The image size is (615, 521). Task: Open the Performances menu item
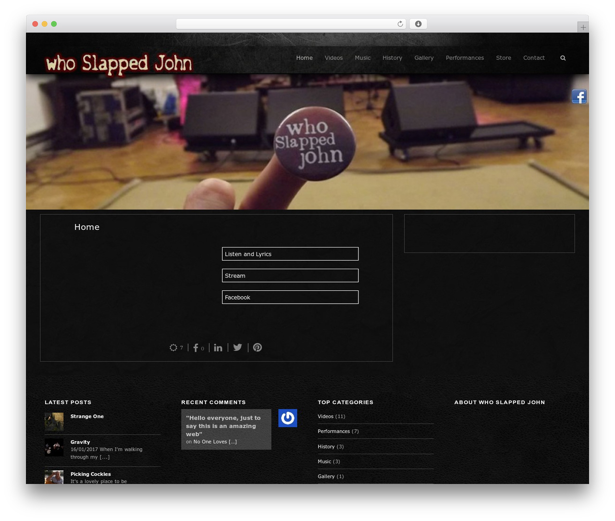465,58
